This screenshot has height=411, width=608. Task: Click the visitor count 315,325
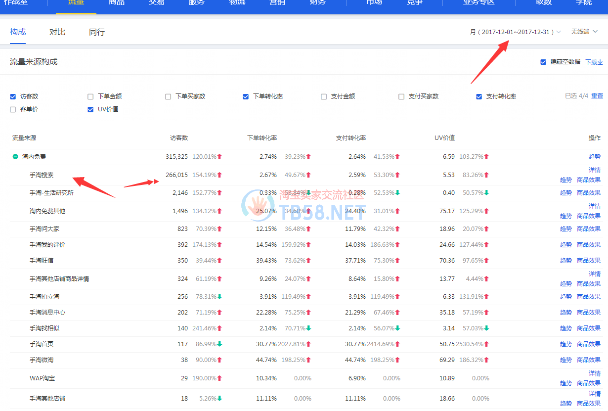coord(176,157)
